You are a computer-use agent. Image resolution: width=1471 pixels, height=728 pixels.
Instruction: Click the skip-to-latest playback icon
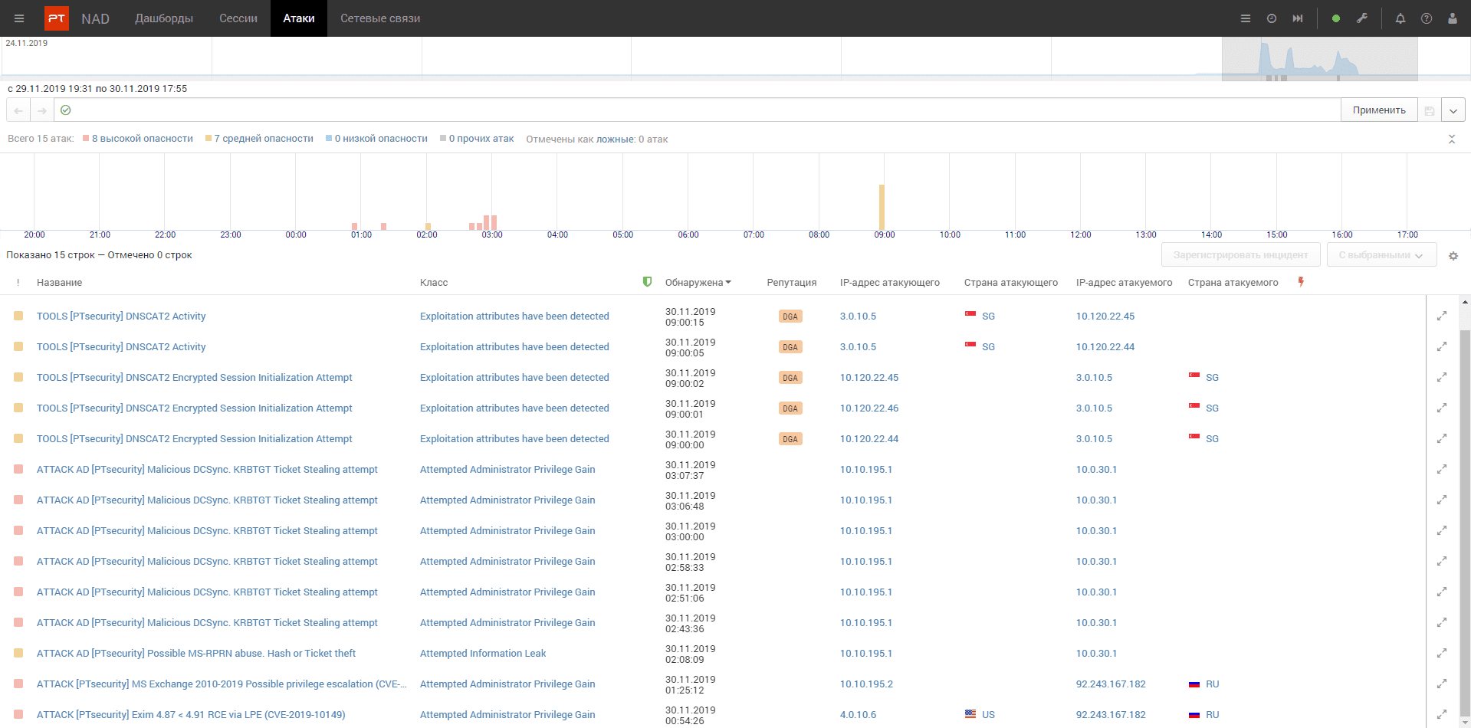coord(1298,18)
